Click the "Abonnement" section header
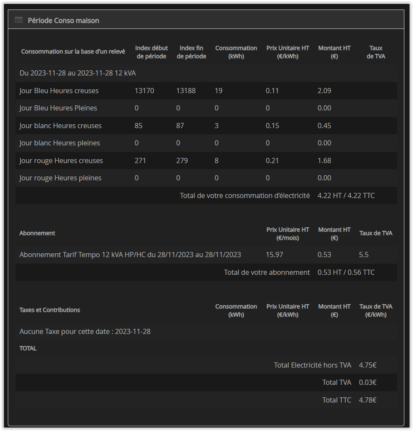 37,233
